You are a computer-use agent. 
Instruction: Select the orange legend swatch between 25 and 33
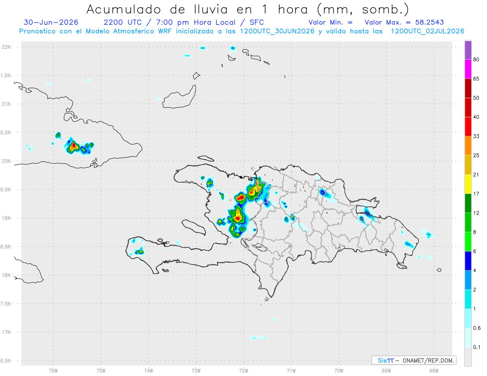tap(468, 146)
